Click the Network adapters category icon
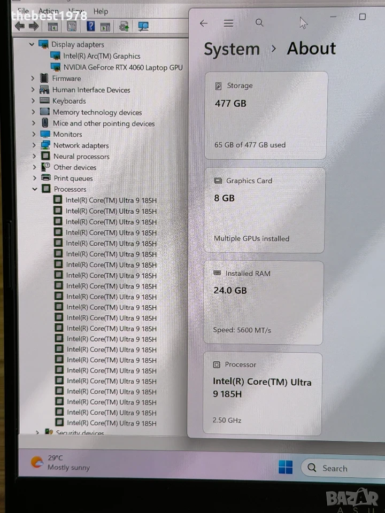Screen dimensions: 385x513 (x=45, y=145)
